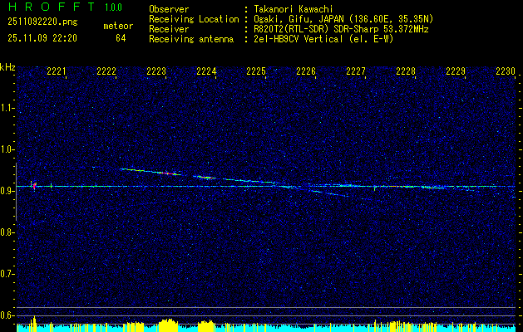Click the 2230 time marker at right edge
This screenshot has width=523, height=332.
[506, 72]
